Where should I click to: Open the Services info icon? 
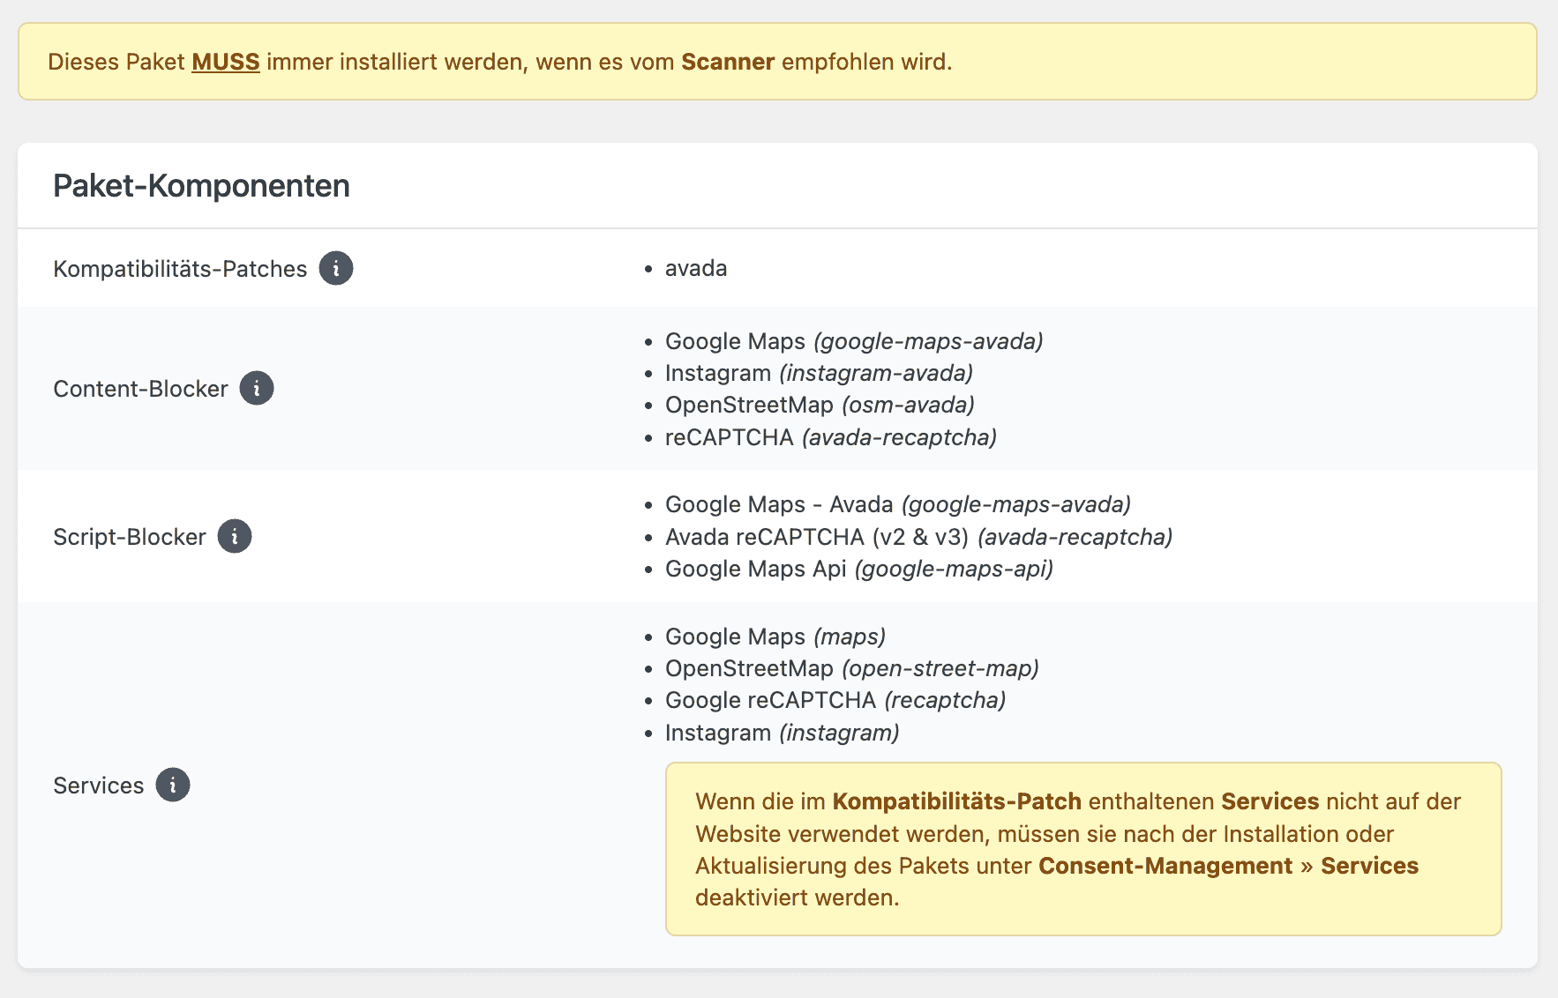point(173,785)
